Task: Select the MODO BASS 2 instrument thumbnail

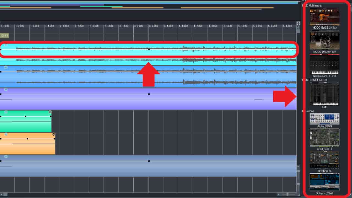Action: (324, 16)
